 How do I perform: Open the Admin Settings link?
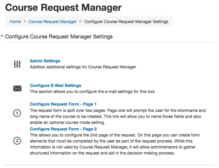(45, 61)
